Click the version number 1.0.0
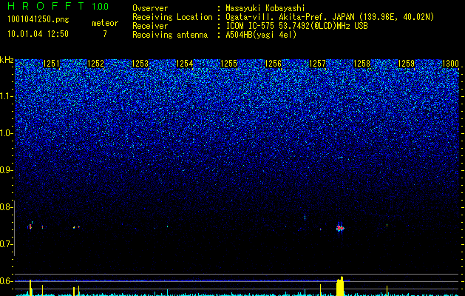 pyautogui.click(x=101, y=6)
